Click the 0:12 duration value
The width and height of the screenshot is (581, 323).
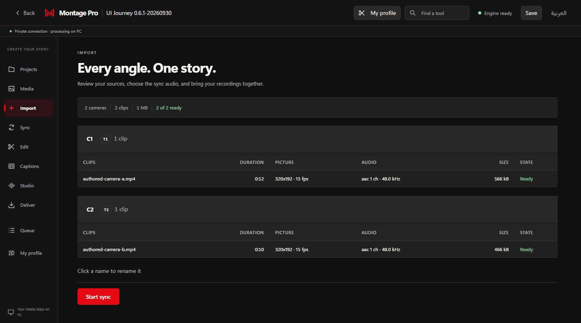point(259,179)
